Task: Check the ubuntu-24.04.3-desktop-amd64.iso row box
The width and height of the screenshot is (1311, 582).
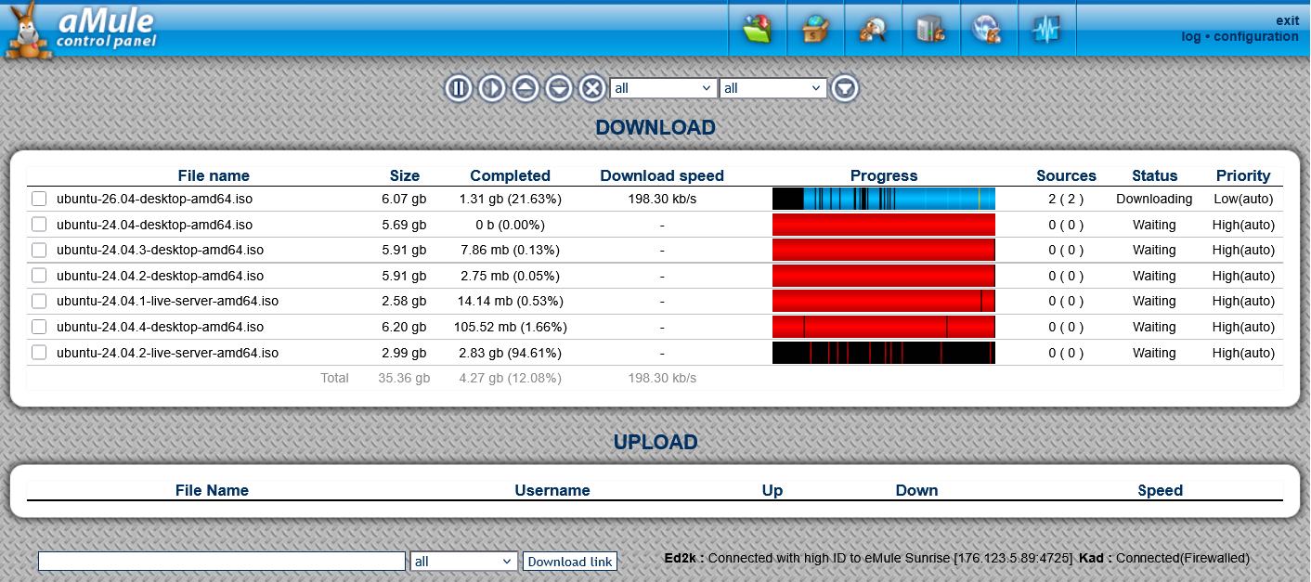Action: pyautogui.click(x=39, y=250)
